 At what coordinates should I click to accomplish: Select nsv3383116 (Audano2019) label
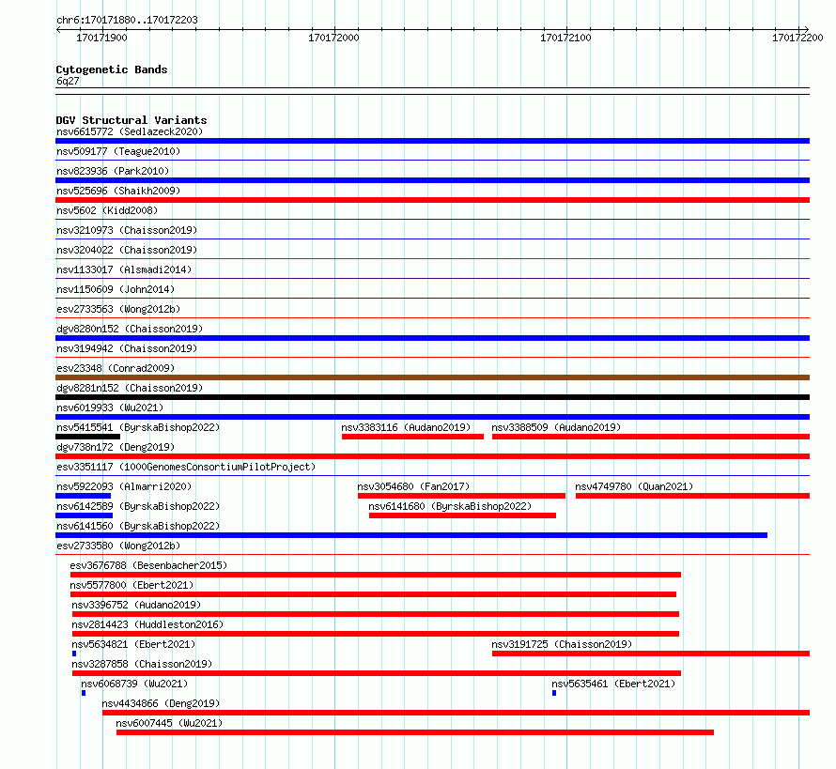click(x=407, y=427)
